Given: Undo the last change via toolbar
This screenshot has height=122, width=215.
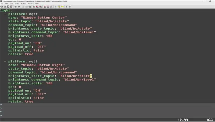Looking at the screenshot, I should (x=16, y=6).
